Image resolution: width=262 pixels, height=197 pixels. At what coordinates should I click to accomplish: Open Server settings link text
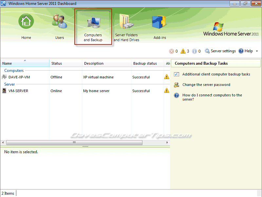point(223,51)
